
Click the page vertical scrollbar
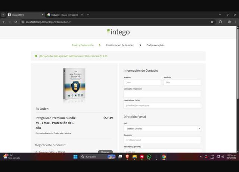(x=238, y=64)
